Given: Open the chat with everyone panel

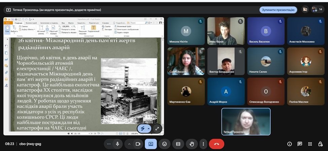Looking at the screenshot, I should (299, 144).
